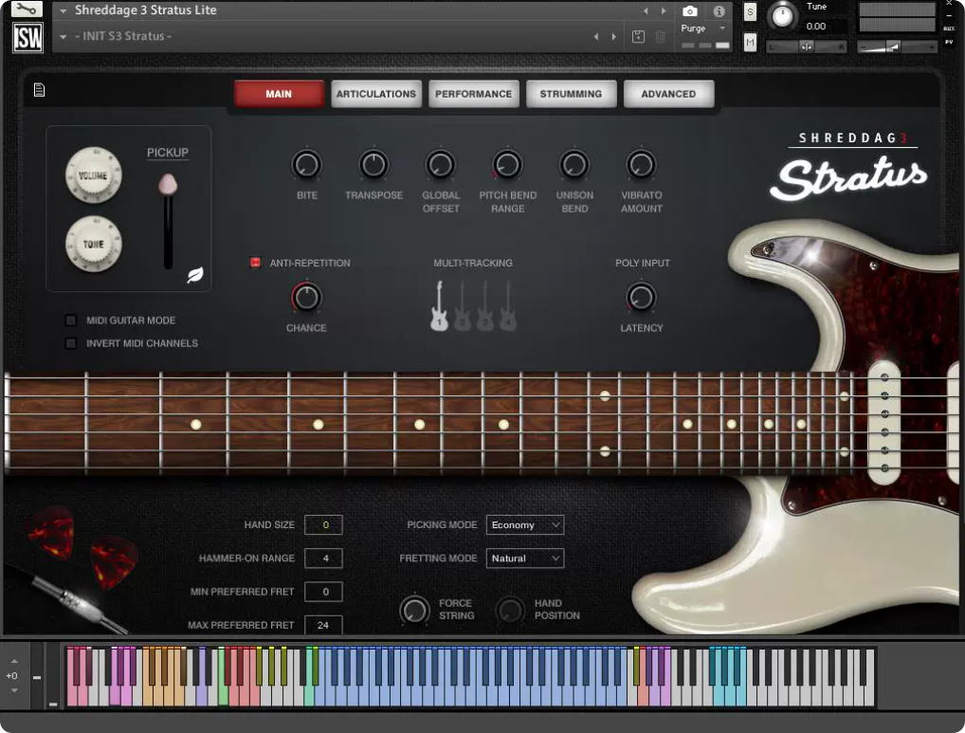Image resolution: width=965 pixels, height=733 pixels.
Task: Select multi-tracking guitar 2
Action: pyautogui.click(x=462, y=306)
